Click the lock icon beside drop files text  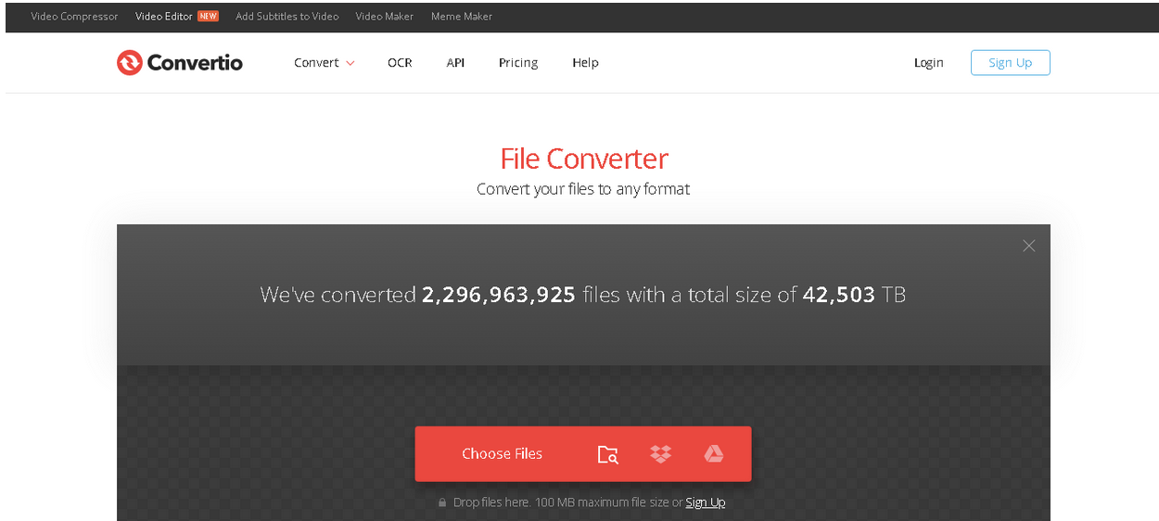click(x=442, y=502)
